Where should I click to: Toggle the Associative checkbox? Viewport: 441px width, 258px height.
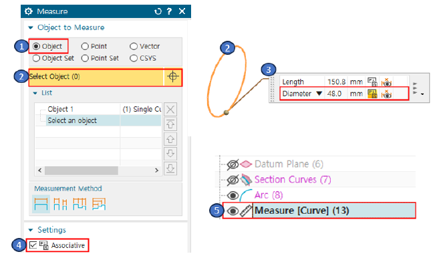[x=33, y=245]
